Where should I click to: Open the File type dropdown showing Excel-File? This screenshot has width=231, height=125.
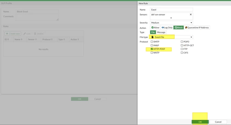pyautogui.click(x=172, y=37)
